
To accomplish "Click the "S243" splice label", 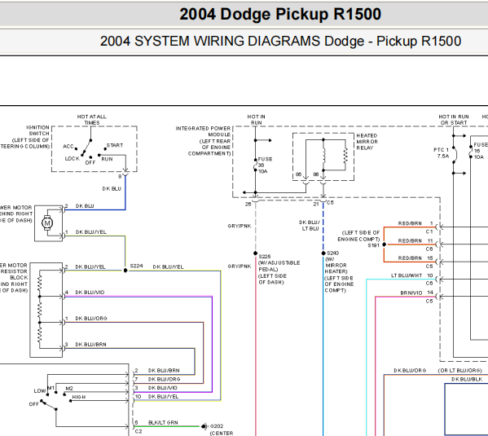I will [332, 253].
